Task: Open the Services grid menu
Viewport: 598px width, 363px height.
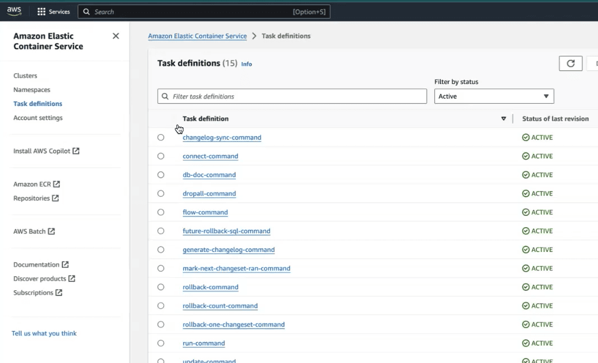Action: [41, 12]
